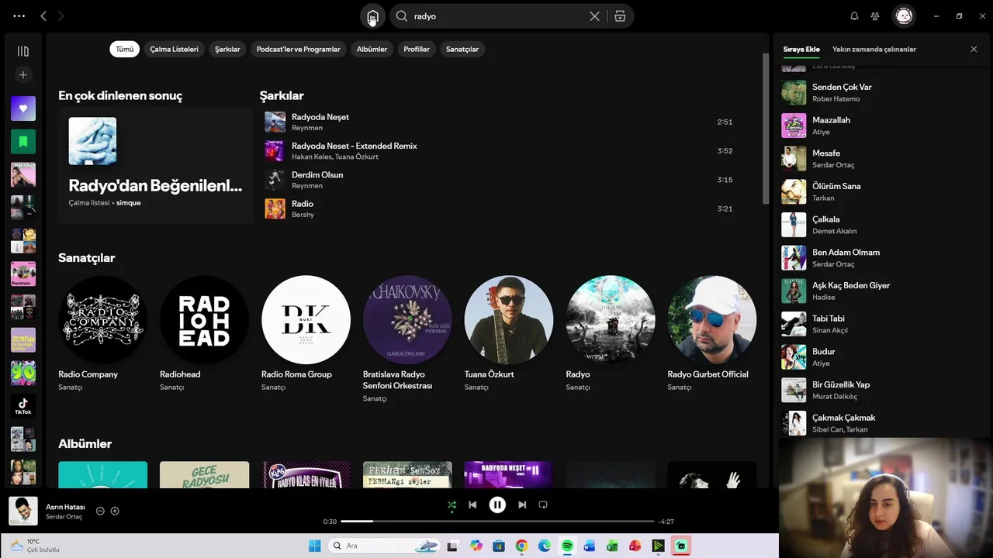The image size is (993, 558).
Task: Skip to previous track
Action: coord(472,505)
